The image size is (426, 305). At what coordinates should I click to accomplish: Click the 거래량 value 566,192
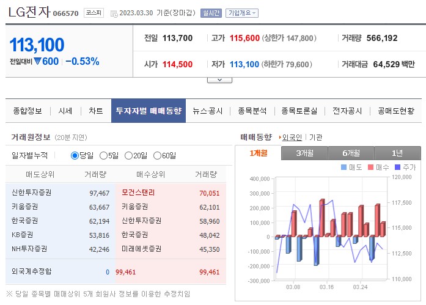[382, 38]
